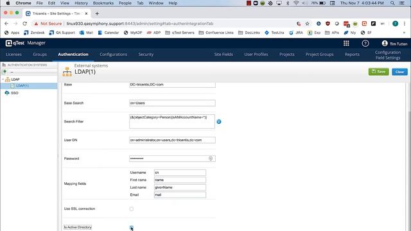Open the APIs bookmark folder

(x=332, y=33)
